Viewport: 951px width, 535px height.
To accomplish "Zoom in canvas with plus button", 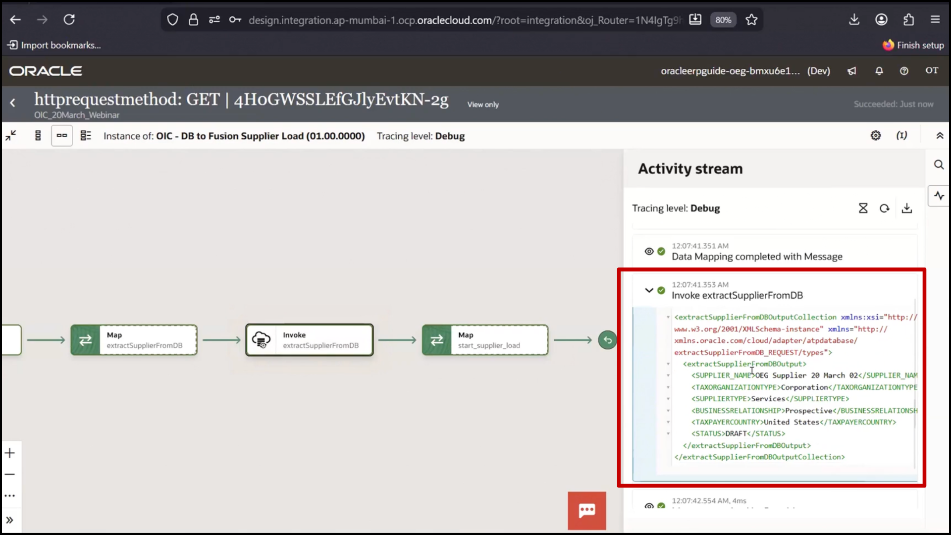I will 10,453.
